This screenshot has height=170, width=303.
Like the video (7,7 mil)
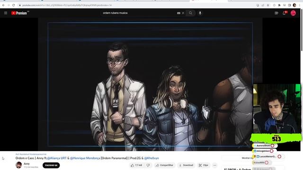tap(136, 165)
